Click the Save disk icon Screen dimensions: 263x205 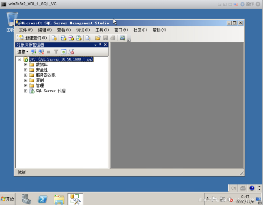click(105, 38)
